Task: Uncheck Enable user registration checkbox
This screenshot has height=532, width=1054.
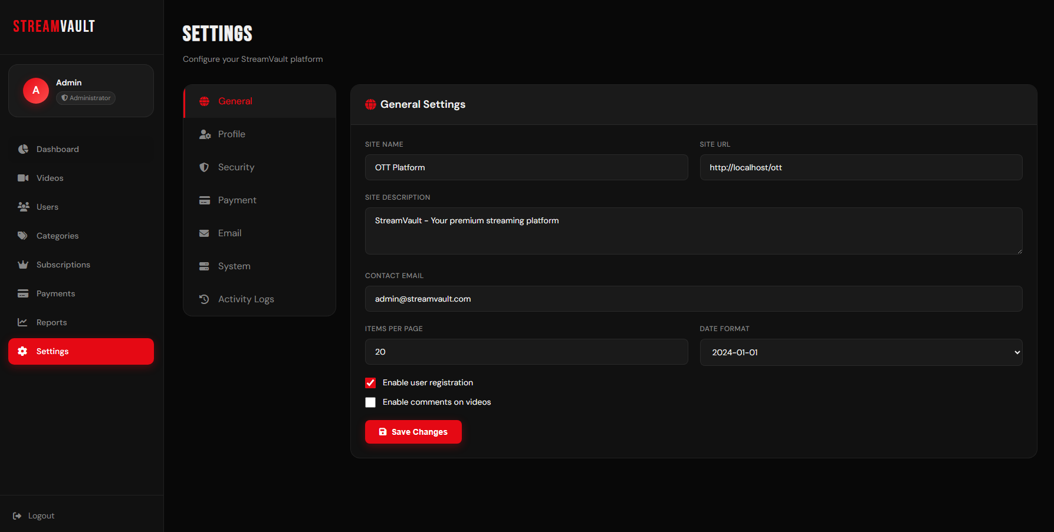Action: pyautogui.click(x=370, y=383)
